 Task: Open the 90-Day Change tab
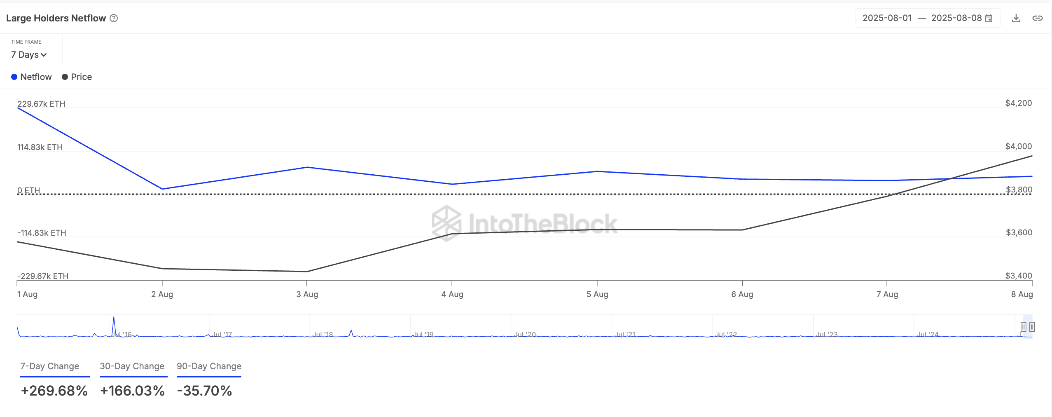(209, 366)
